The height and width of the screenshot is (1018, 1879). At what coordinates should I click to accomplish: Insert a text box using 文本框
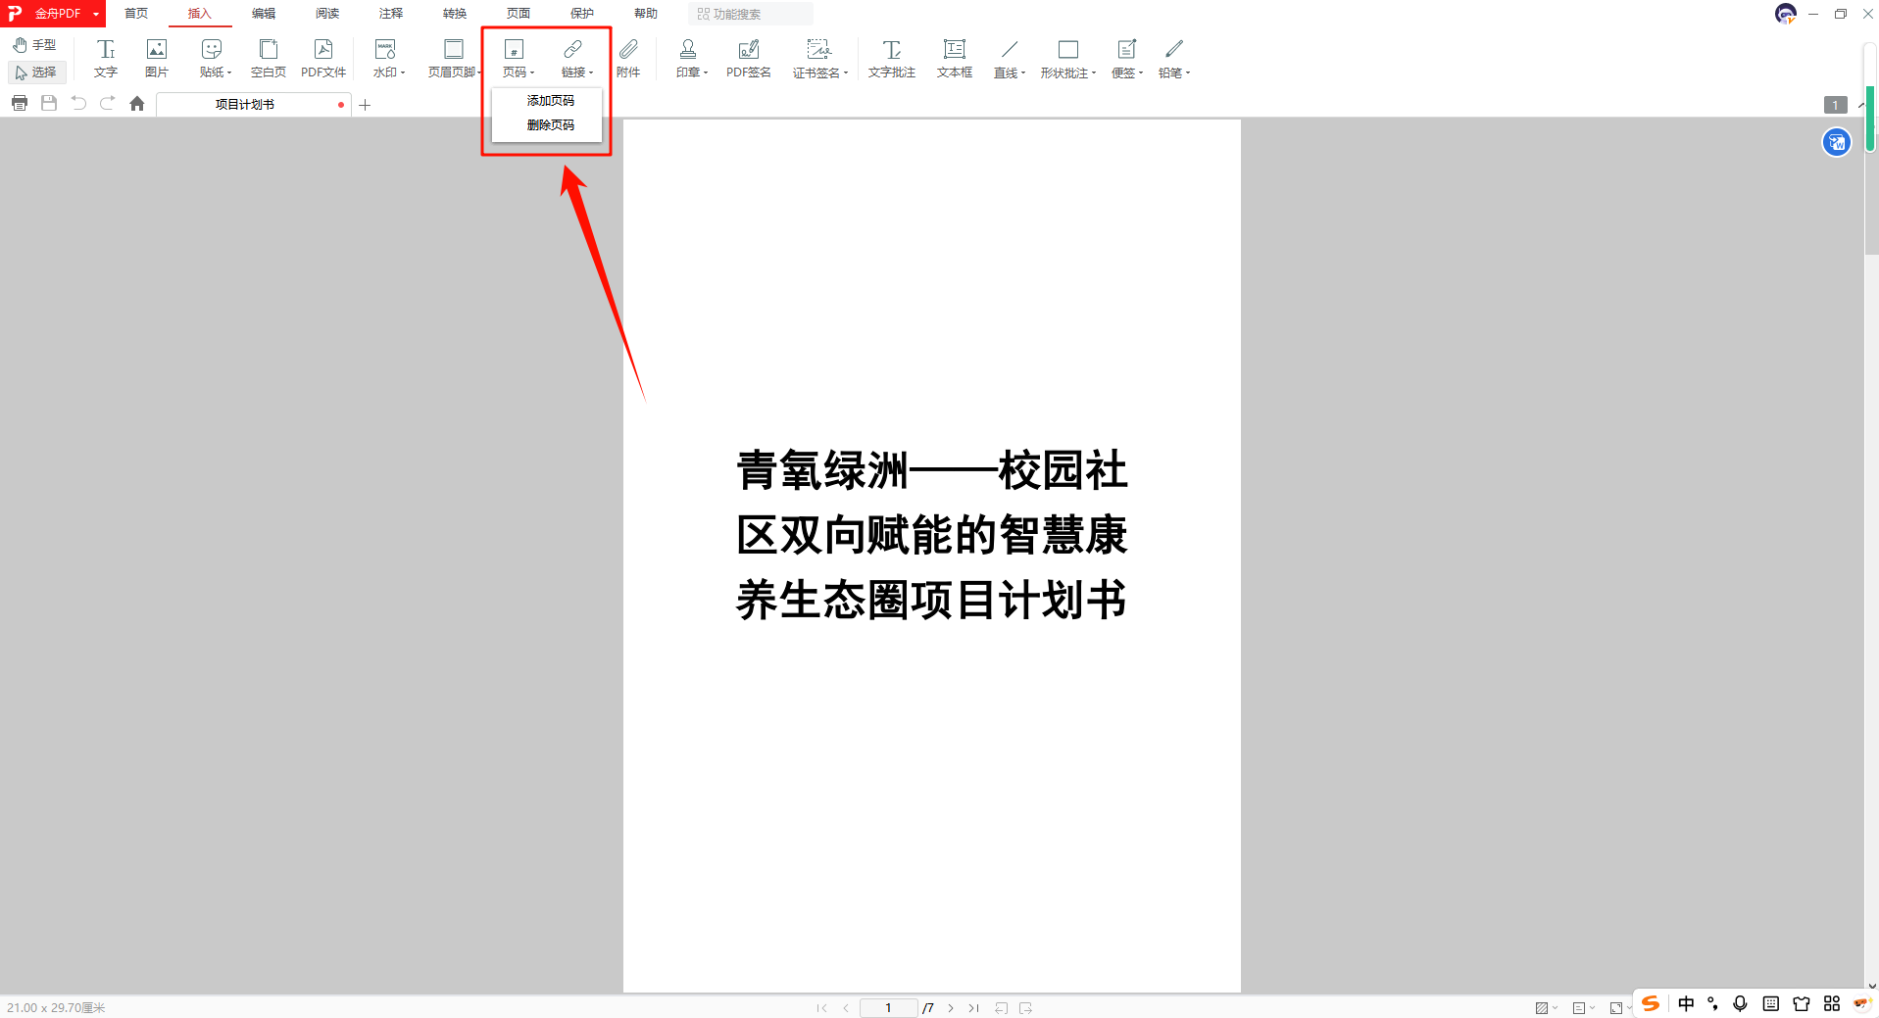[x=953, y=57]
